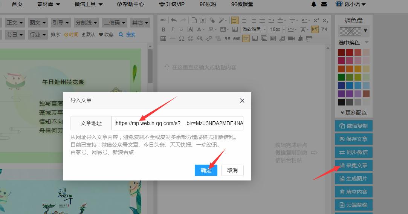Click the undo arrow icon
The width and height of the screenshot is (408, 214).
click(174, 20)
